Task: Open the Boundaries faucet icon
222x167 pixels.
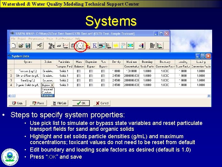Action: 123,45
